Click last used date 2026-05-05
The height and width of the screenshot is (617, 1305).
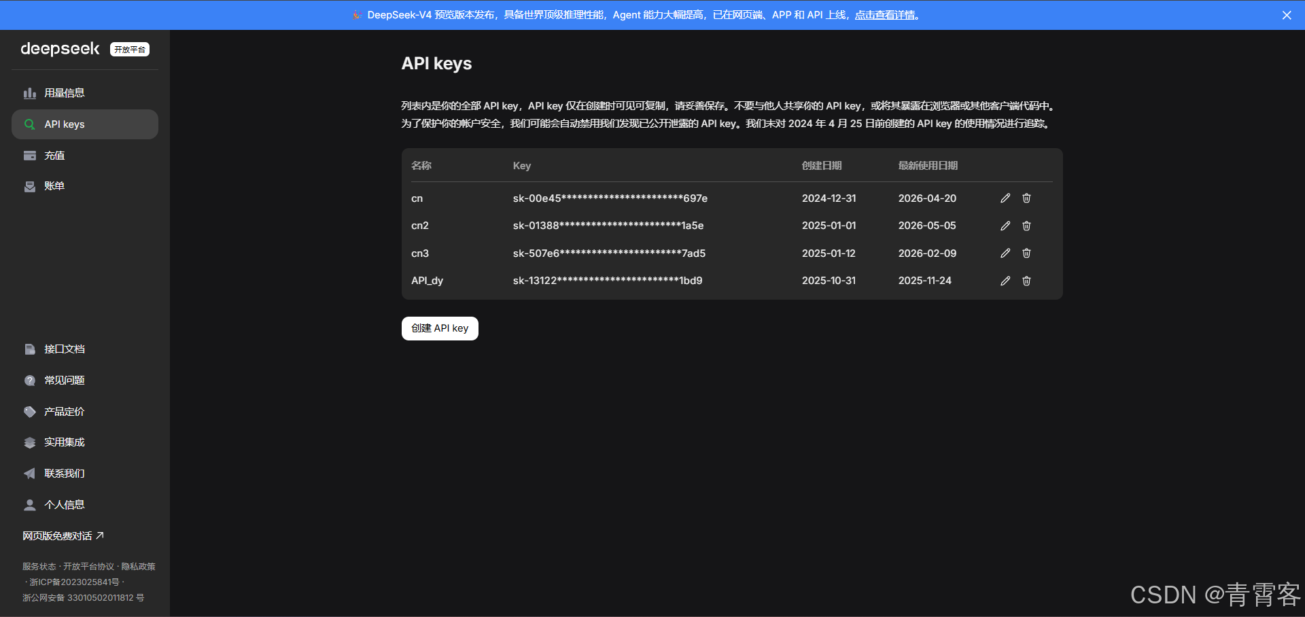click(927, 226)
